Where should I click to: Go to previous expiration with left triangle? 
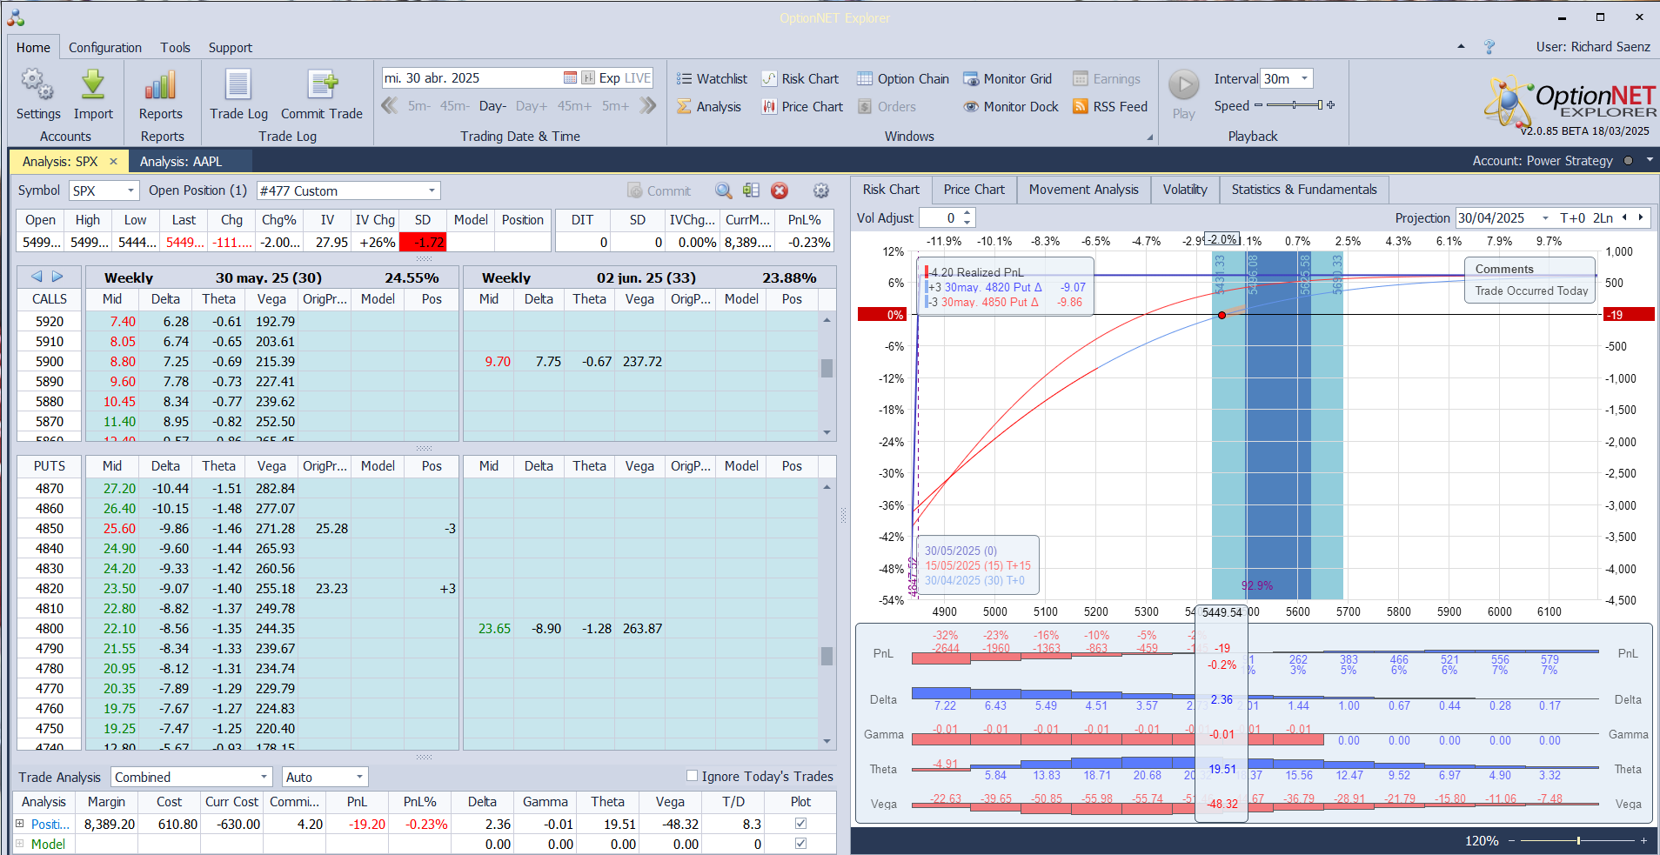click(x=37, y=277)
